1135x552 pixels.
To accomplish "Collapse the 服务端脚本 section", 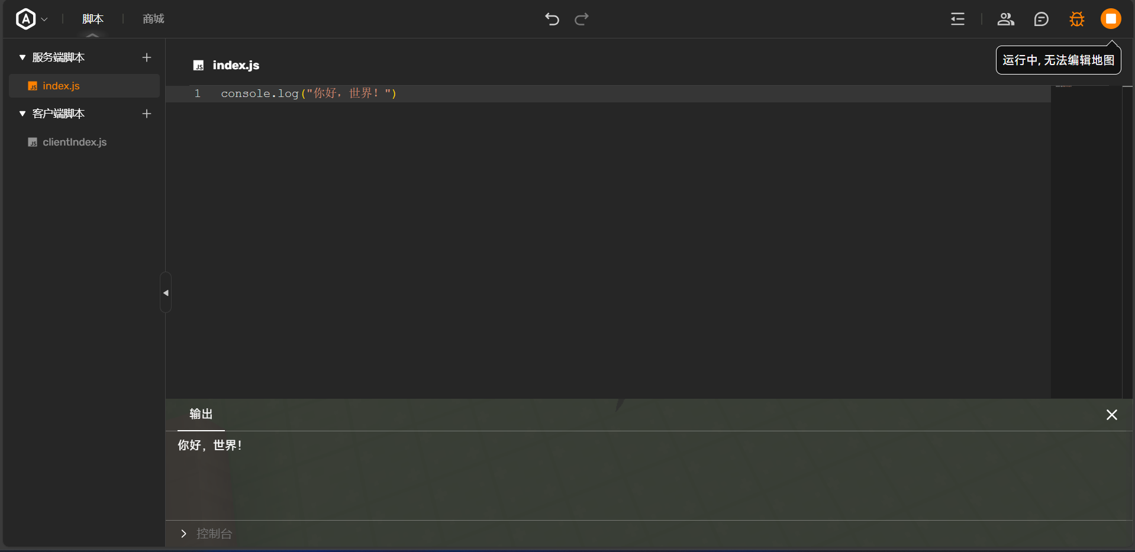I will click(22, 57).
